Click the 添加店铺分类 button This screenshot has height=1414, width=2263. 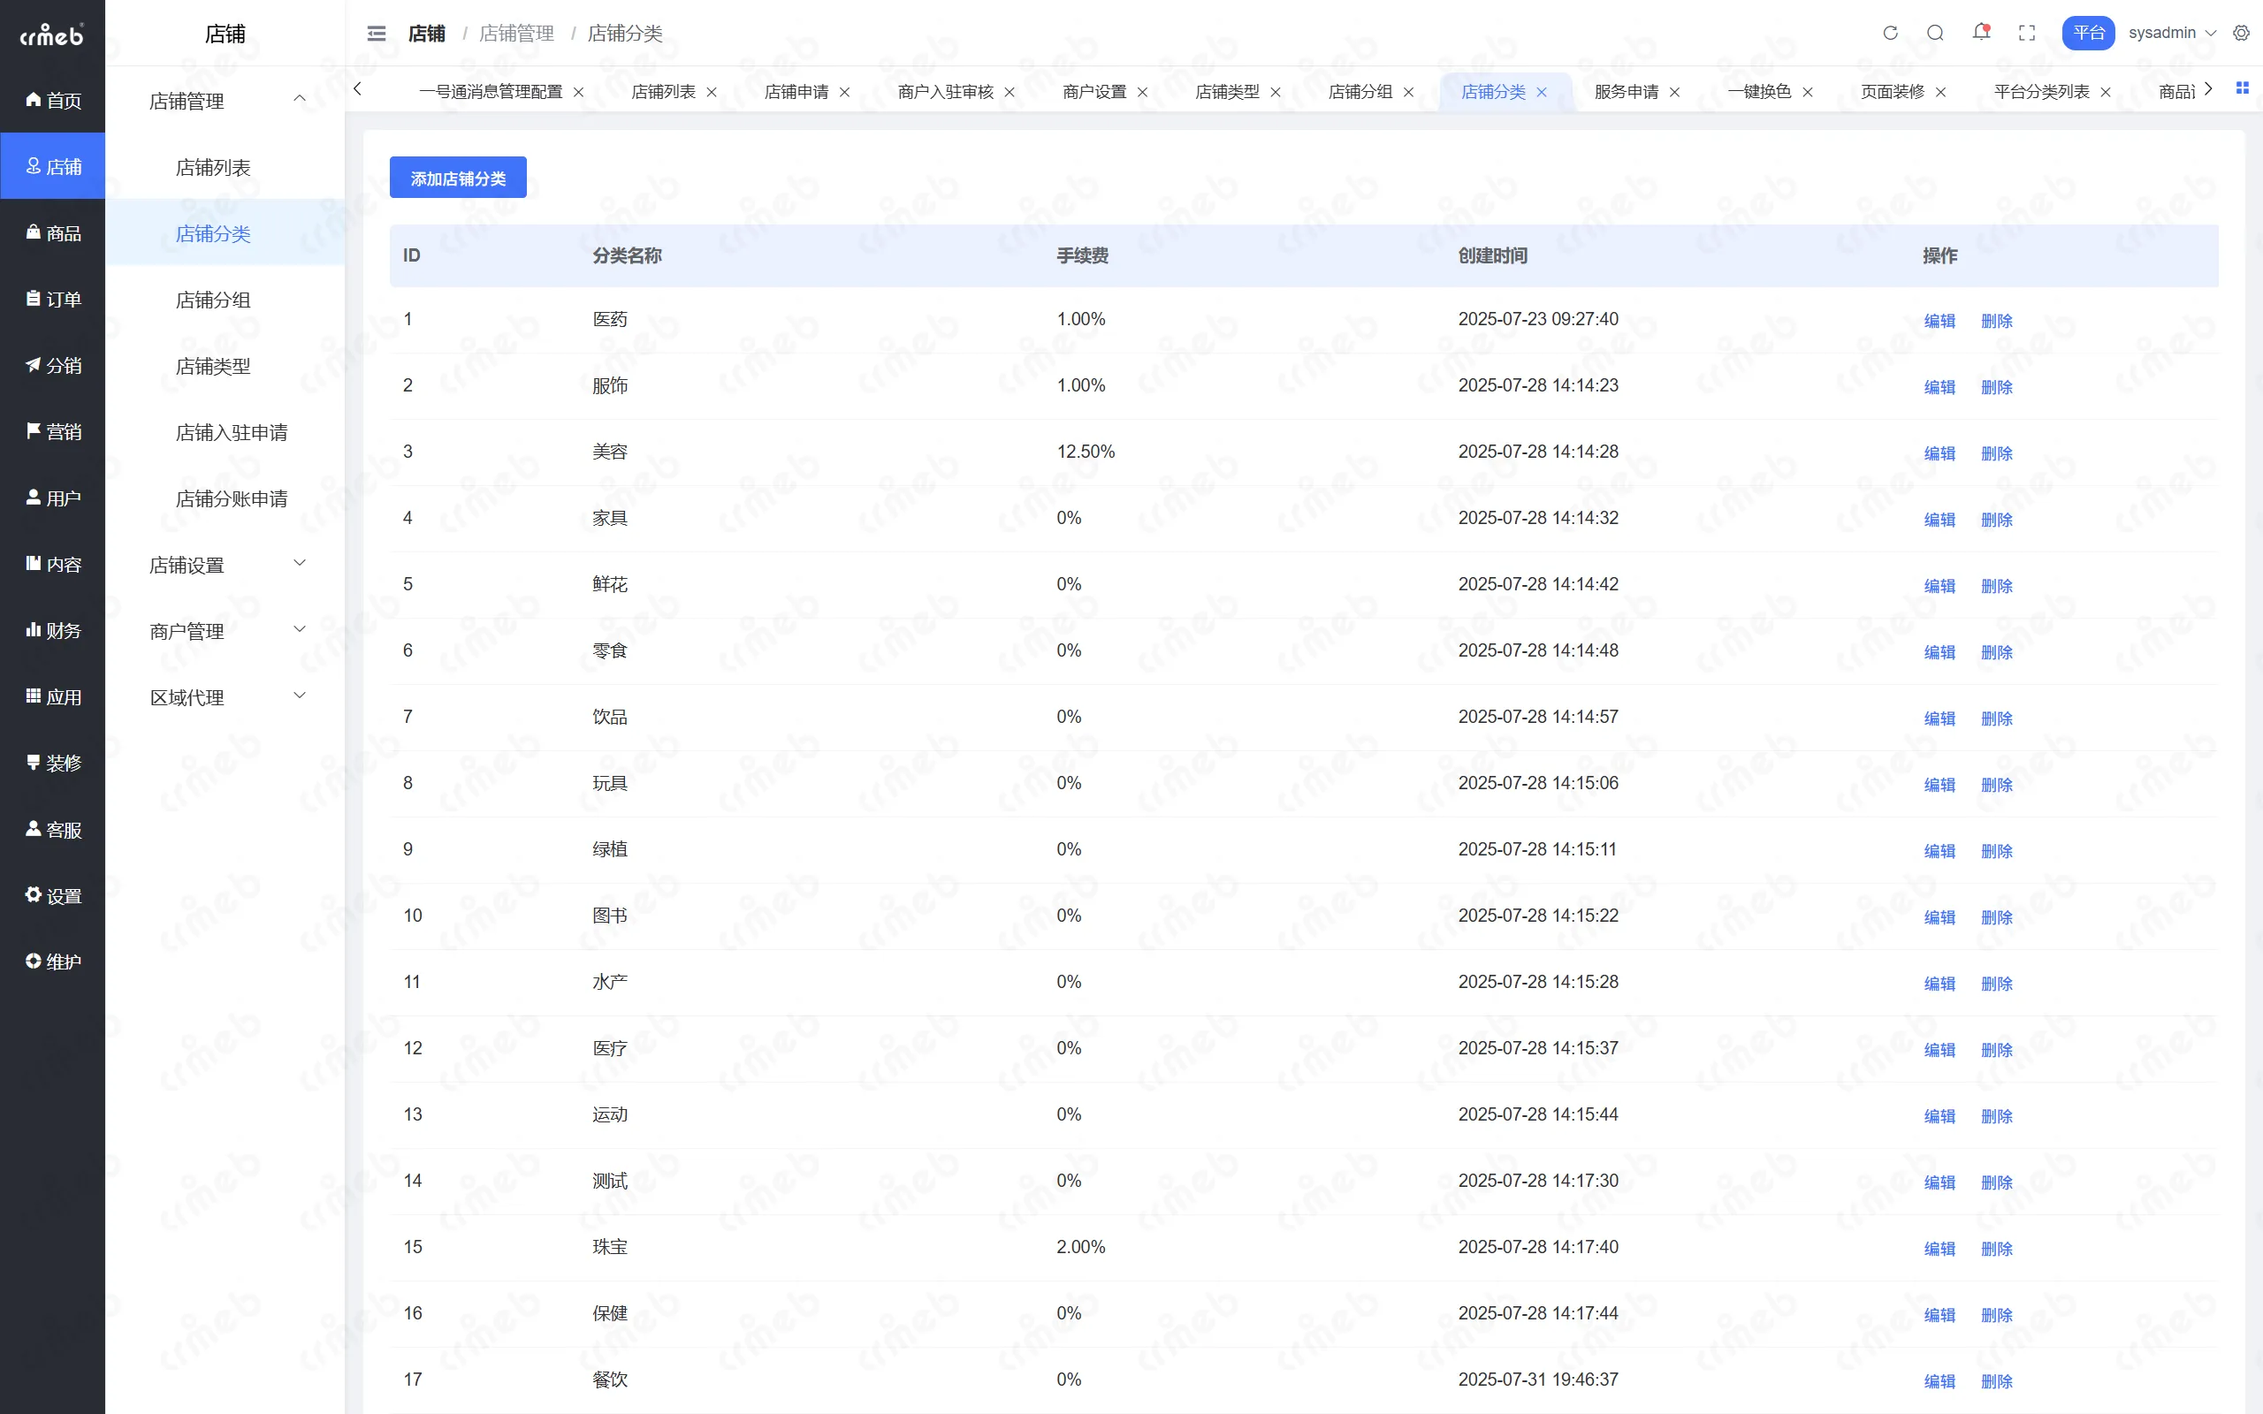(x=458, y=178)
